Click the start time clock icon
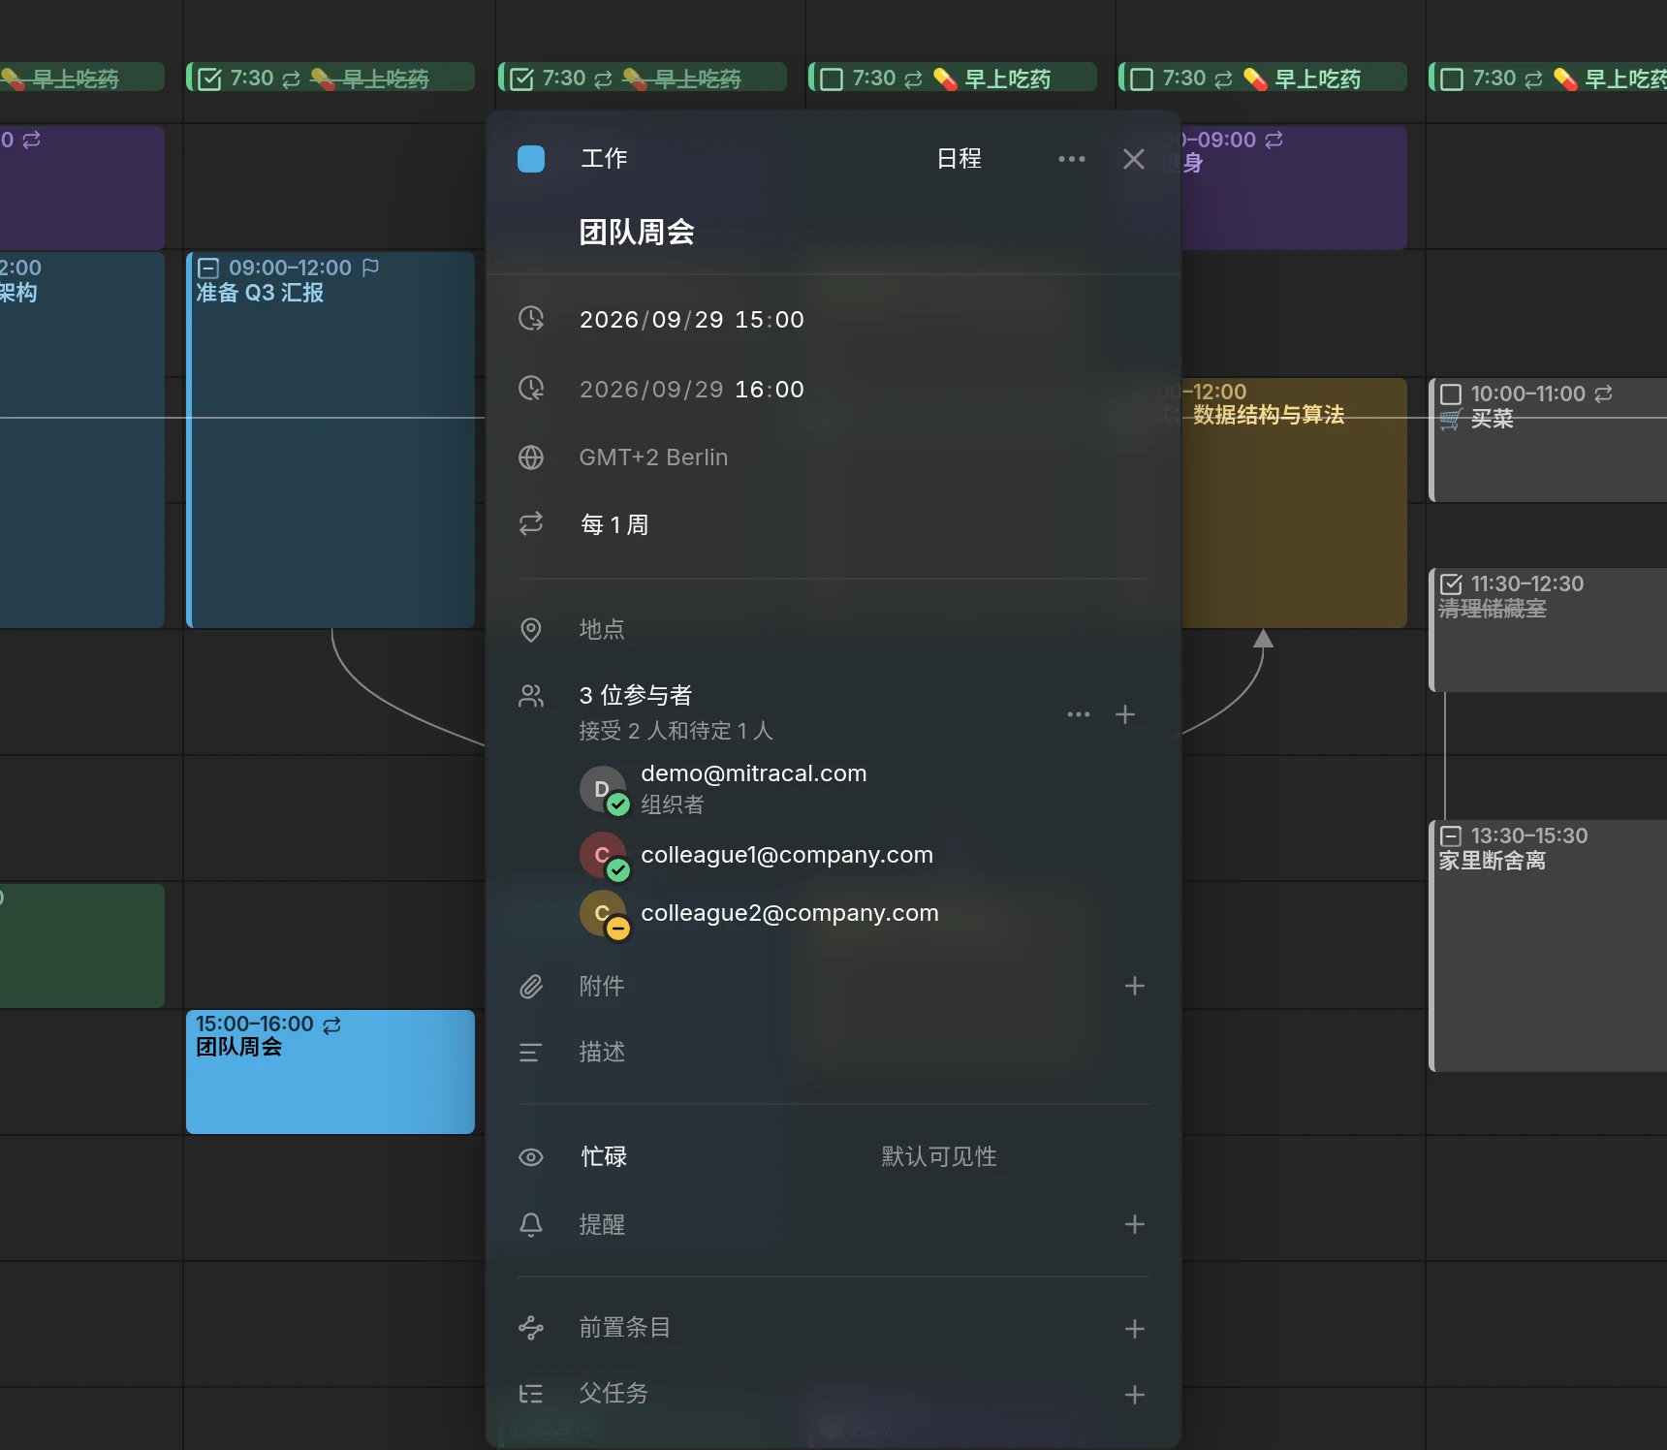Viewport: 1667px width, 1450px height. click(x=531, y=319)
